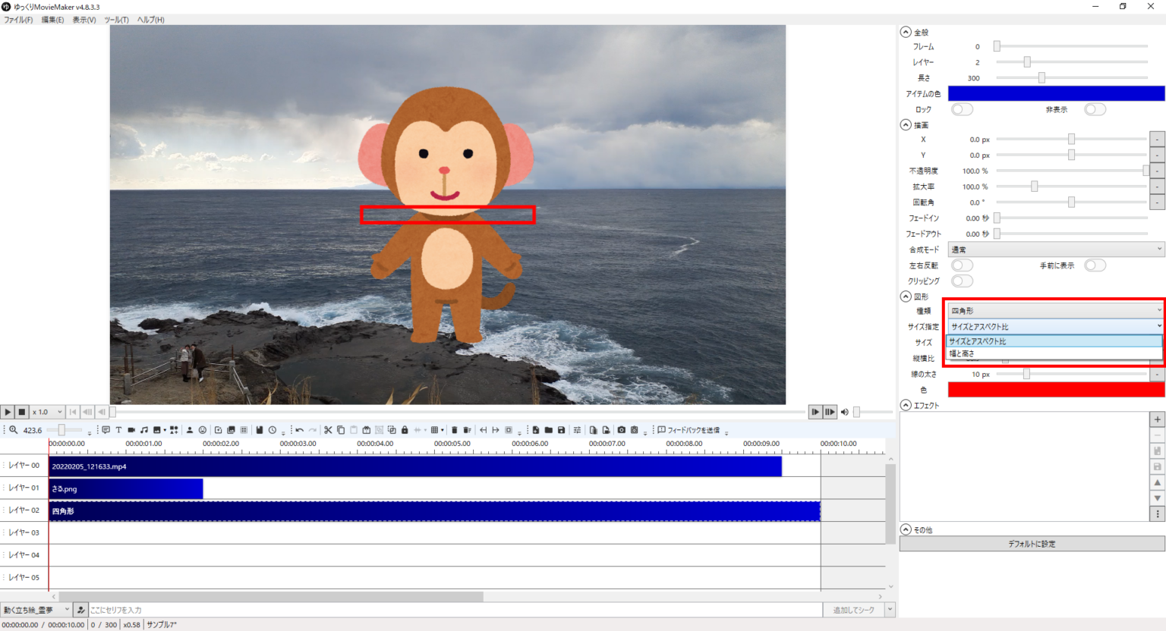This screenshot has width=1166, height=631.
Task: Click the デフォルトに設定 button
Action: (1032, 544)
